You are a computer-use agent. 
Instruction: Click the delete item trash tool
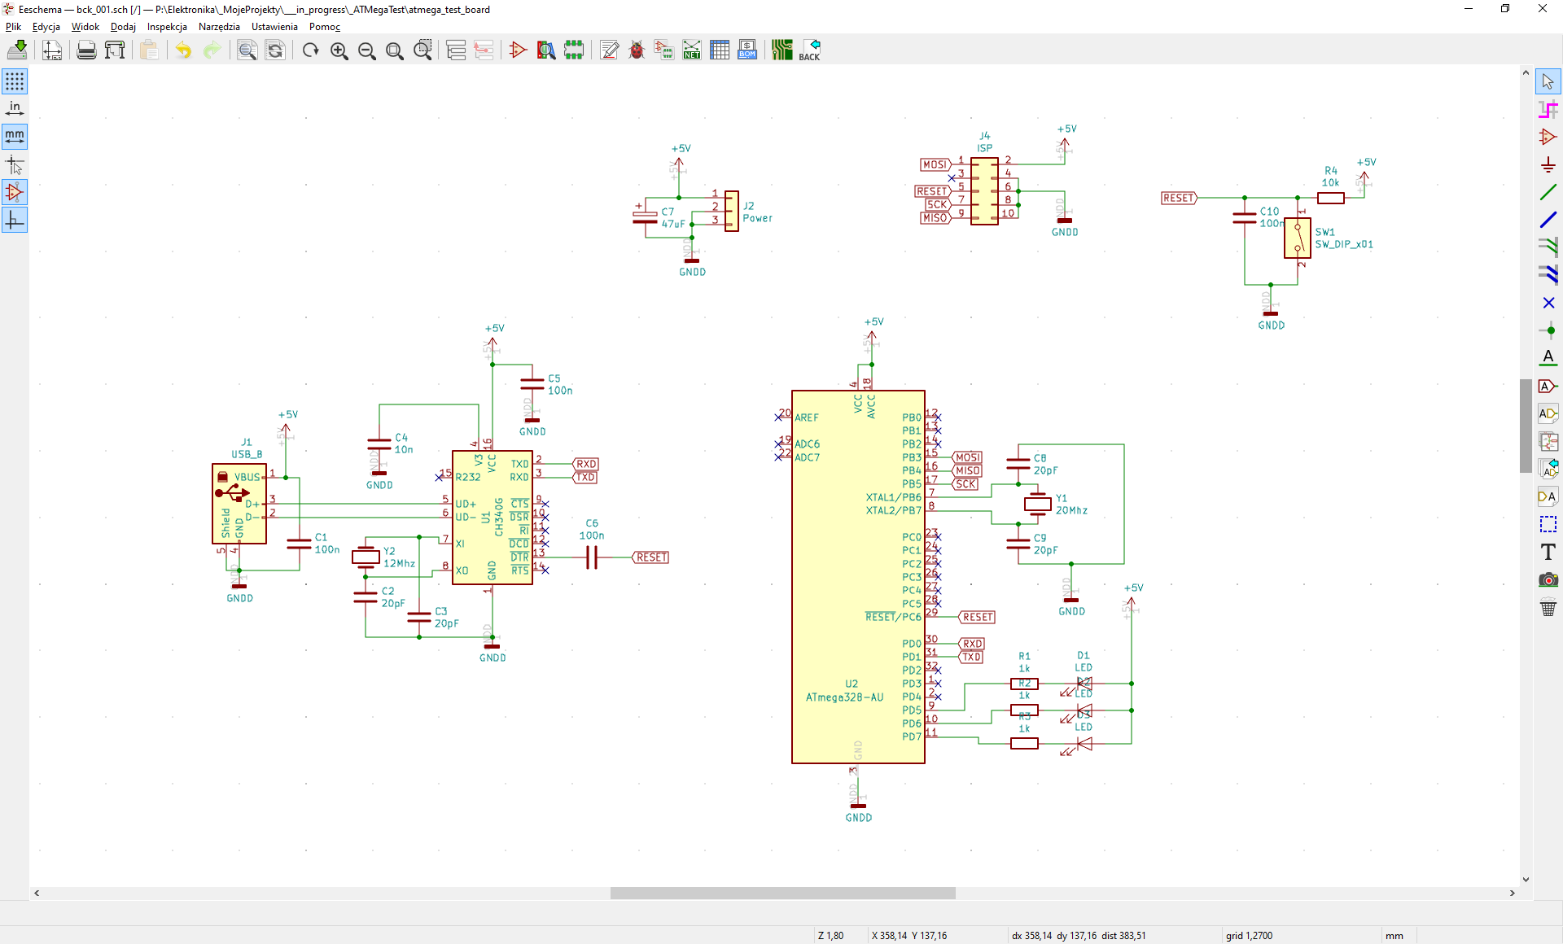tap(1548, 607)
